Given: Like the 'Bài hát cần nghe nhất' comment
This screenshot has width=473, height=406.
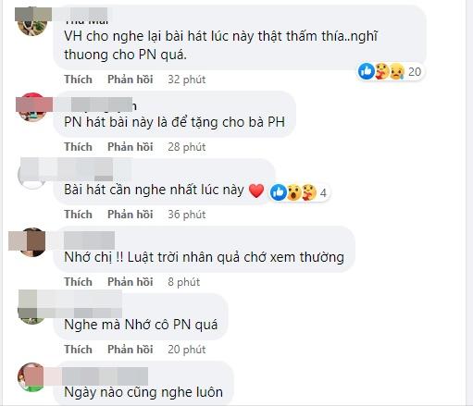Looking at the screenshot, I should point(78,215).
